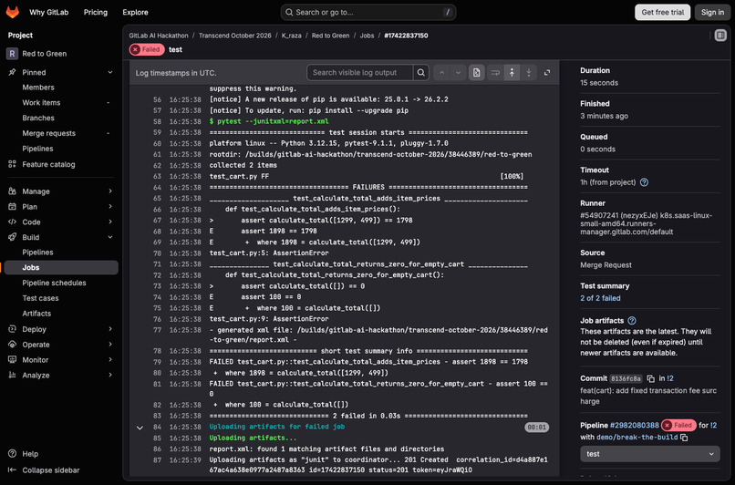
Task: Jump to next search match arrow
Action: [459, 73]
